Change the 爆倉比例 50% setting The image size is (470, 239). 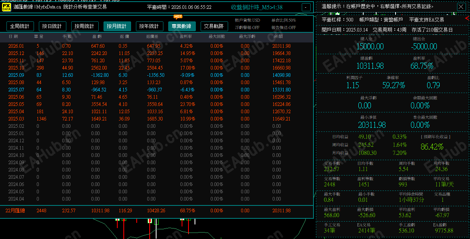[284, 20]
